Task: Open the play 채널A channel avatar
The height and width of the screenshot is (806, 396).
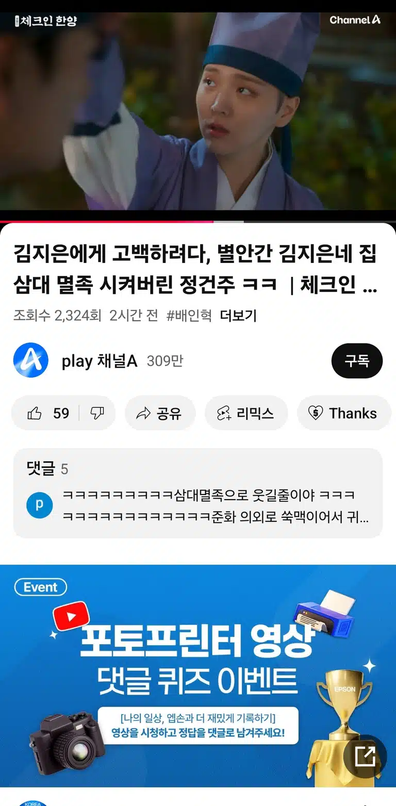Action: [x=31, y=360]
